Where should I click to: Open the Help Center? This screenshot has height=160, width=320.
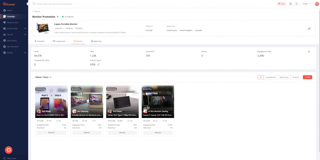click(x=10, y=158)
